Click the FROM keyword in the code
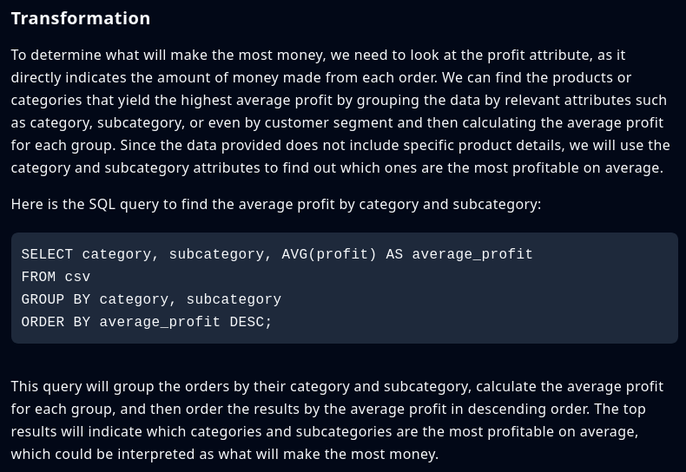Screen dimensions: 686x472 pos(38,278)
